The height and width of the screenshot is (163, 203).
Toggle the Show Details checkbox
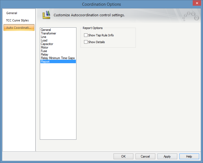click(86, 42)
